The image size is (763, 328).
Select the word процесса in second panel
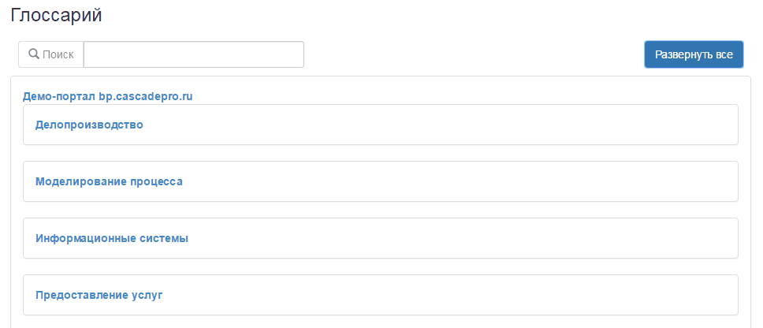157,181
